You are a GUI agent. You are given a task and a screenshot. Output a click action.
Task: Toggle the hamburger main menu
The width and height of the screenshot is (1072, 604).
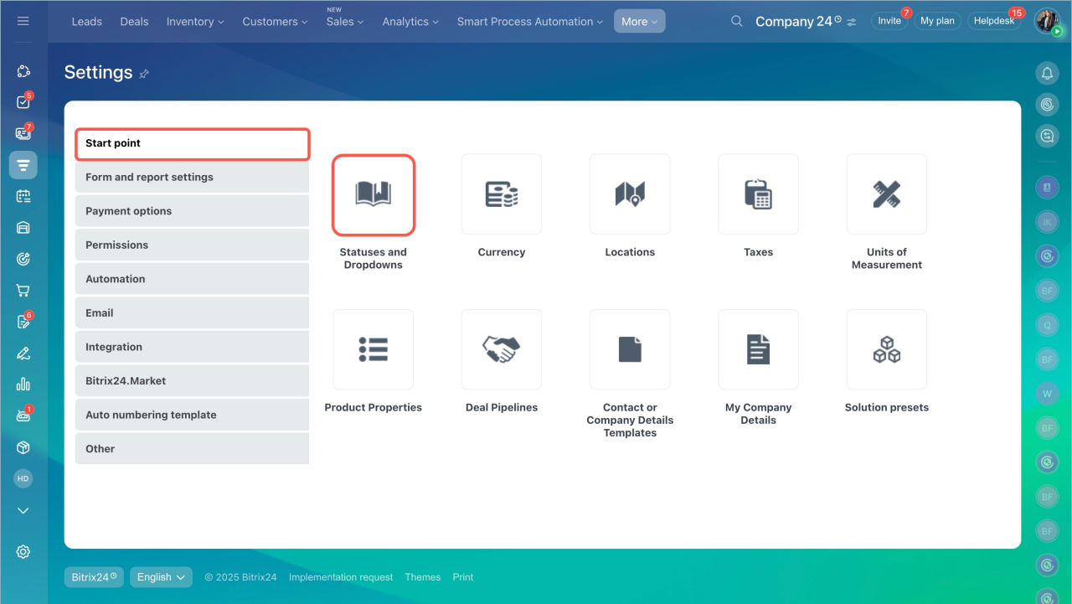click(x=23, y=21)
